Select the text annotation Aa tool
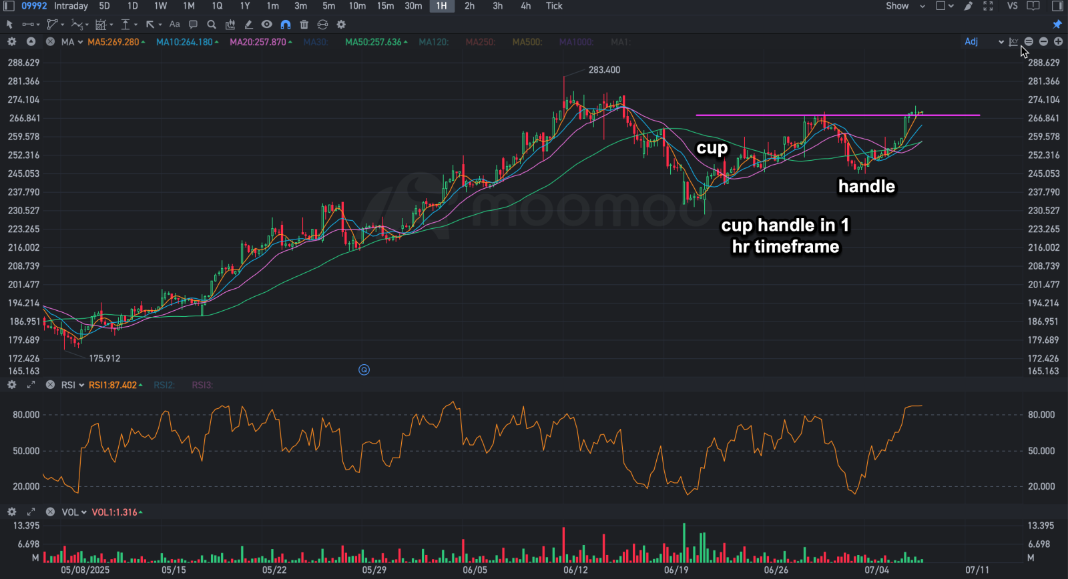Screen dimensions: 1068x579 tap(175, 24)
